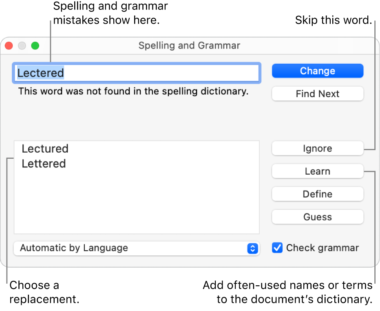
Task: Click the blue language popup arrows
Action: click(253, 248)
